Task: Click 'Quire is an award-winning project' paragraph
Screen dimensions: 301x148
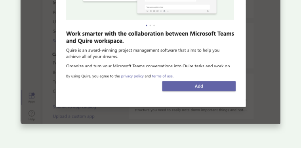Action: 143,53
